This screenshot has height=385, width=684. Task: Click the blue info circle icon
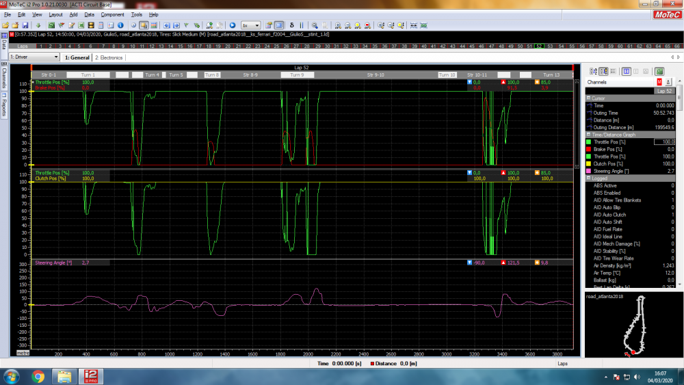pyautogui.click(x=120, y=25)
